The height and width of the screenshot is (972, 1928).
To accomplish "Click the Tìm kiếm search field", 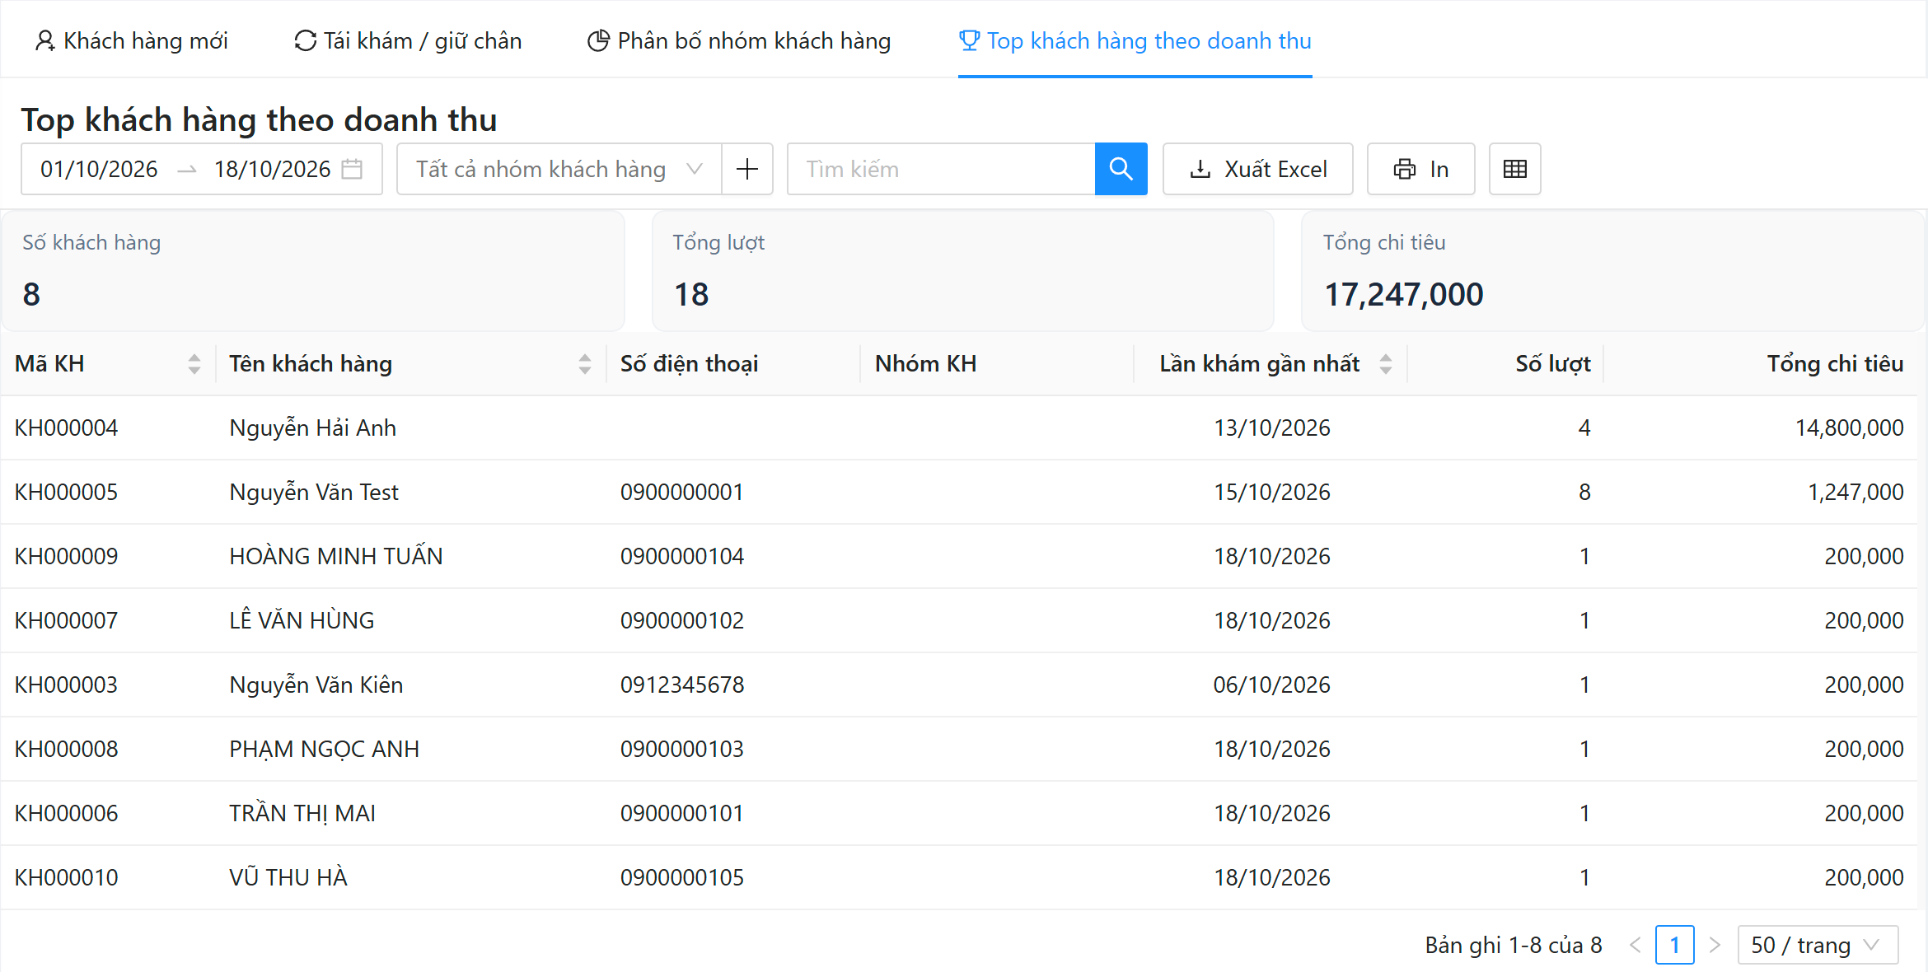I will coord(940,169).
